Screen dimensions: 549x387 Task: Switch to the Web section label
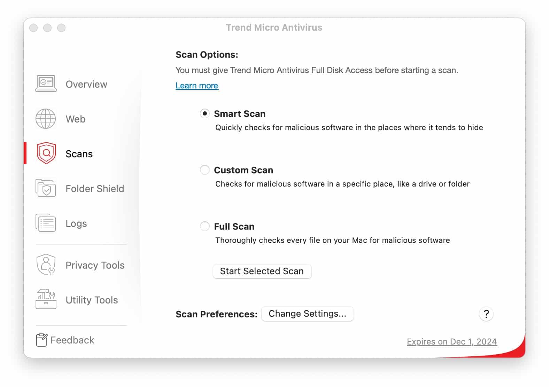click(x=76, y=119)
